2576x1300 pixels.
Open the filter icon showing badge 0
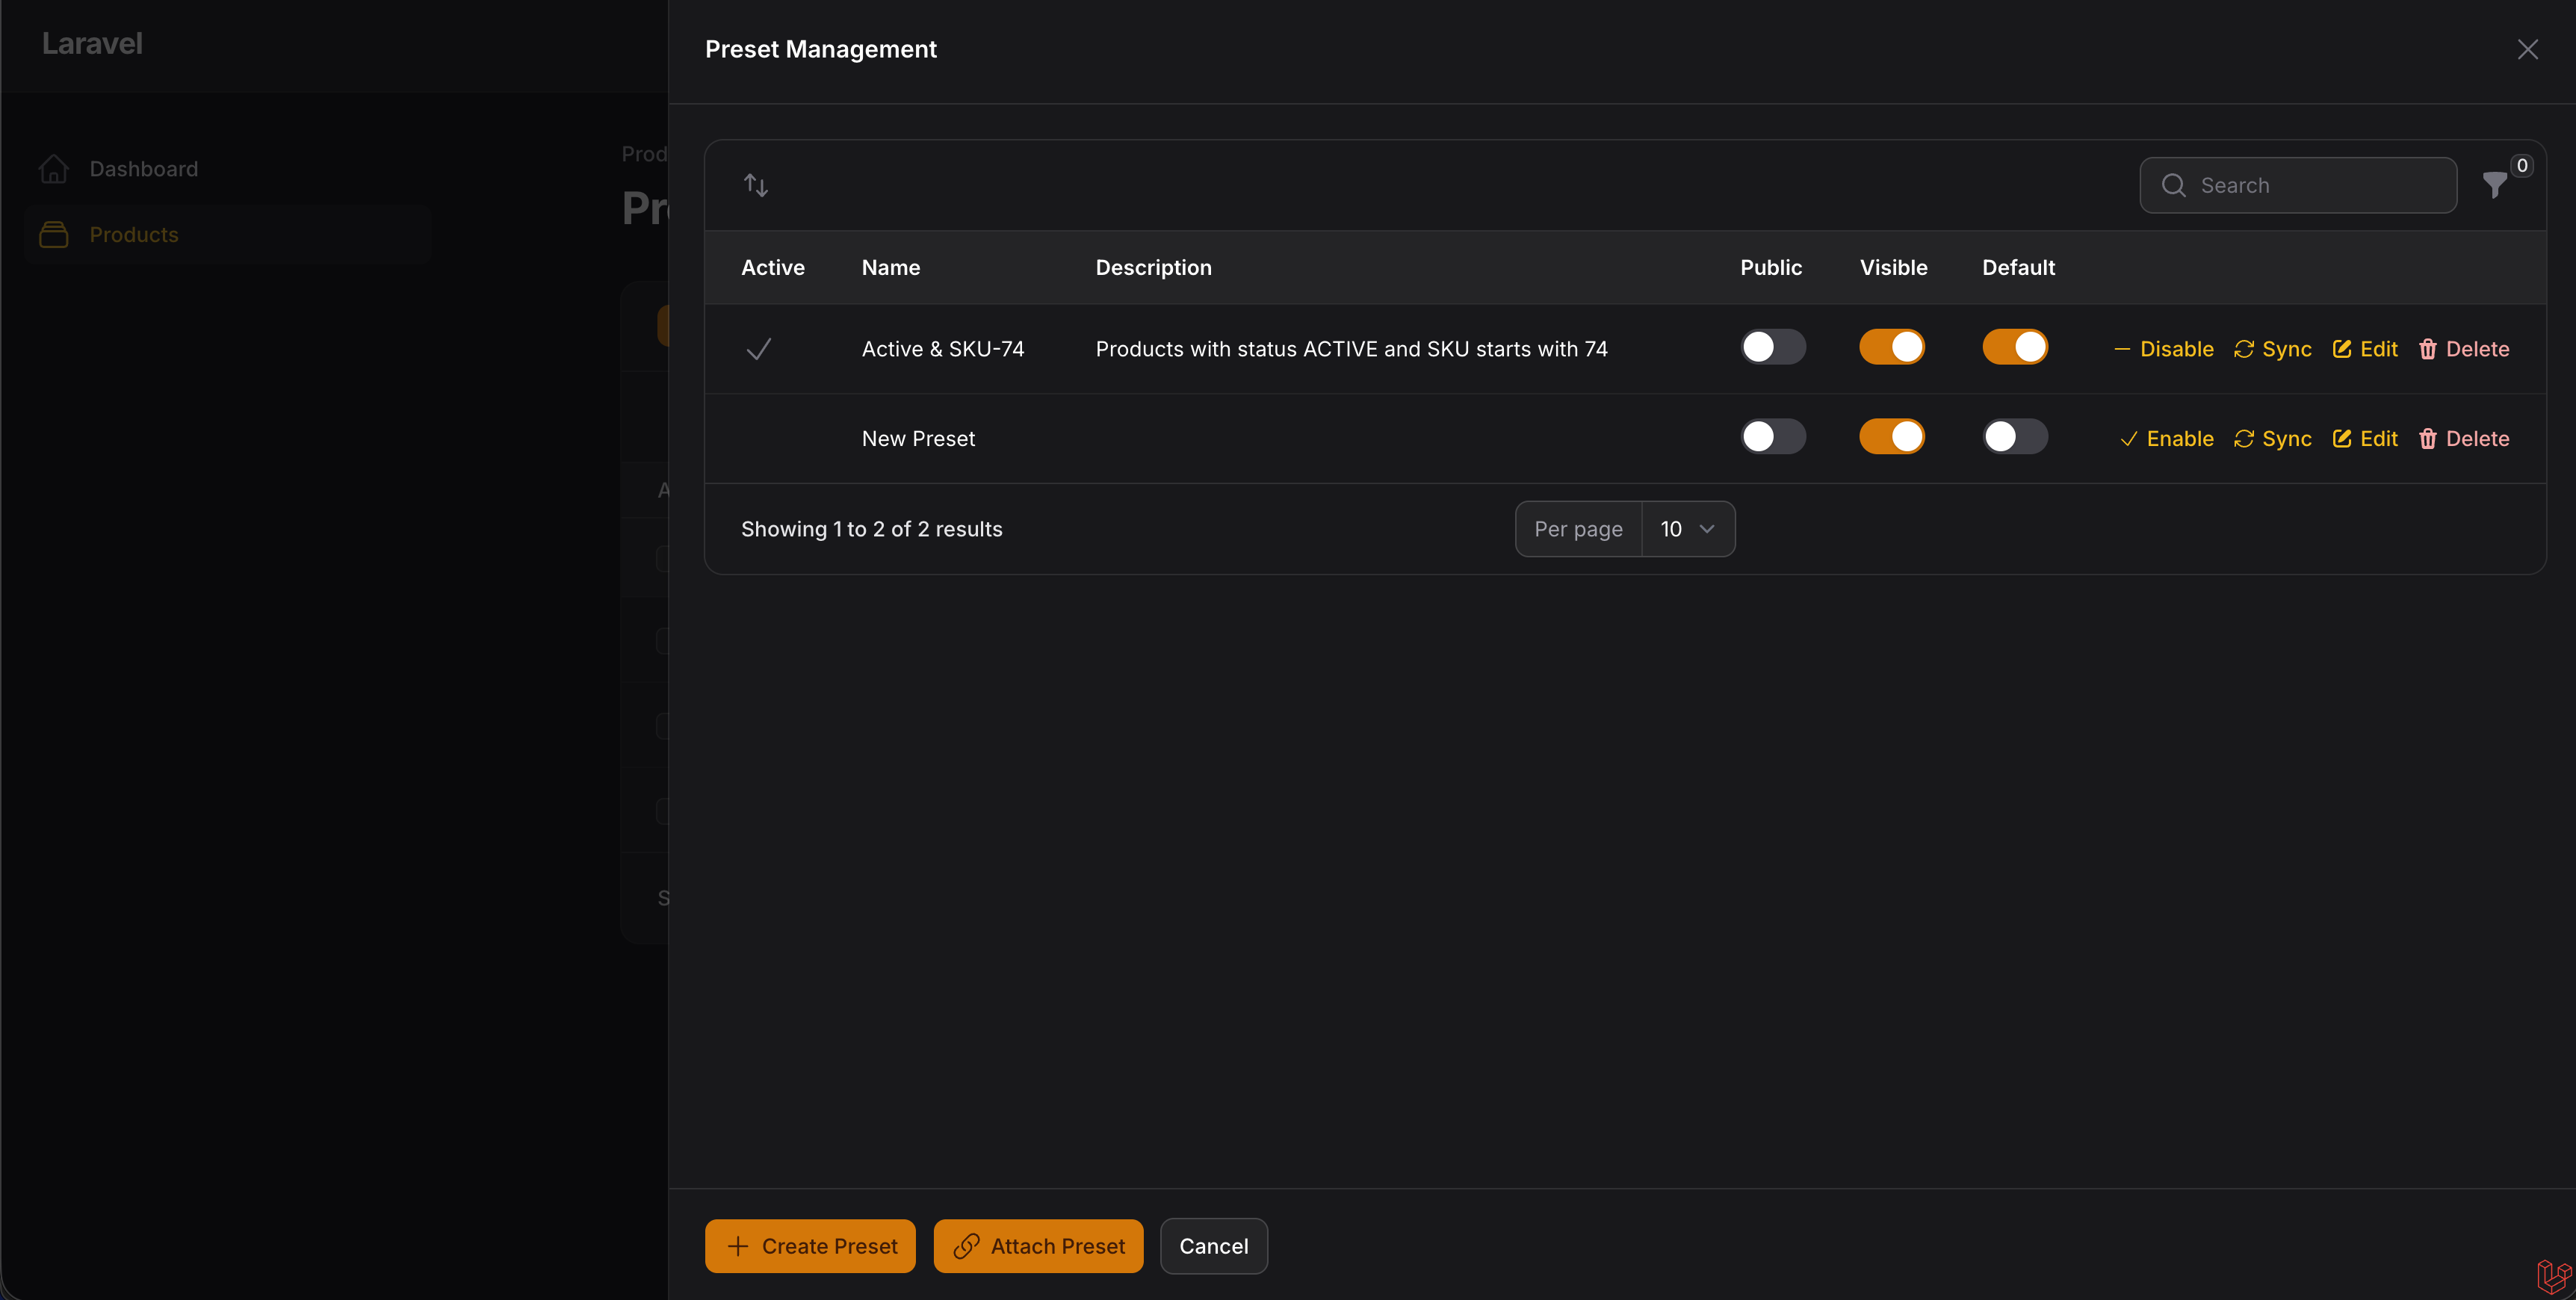pyautogui.click(x=2496, y=185)
